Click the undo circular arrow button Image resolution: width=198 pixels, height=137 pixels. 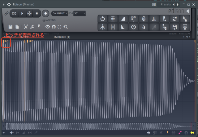pyautogui.click(x=103, y=19)
